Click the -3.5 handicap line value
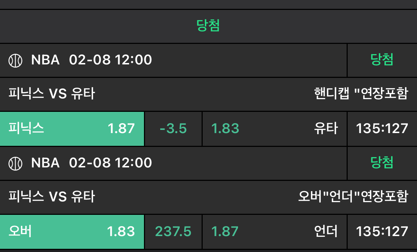417x252 pixels. click(x=173, y=128)
